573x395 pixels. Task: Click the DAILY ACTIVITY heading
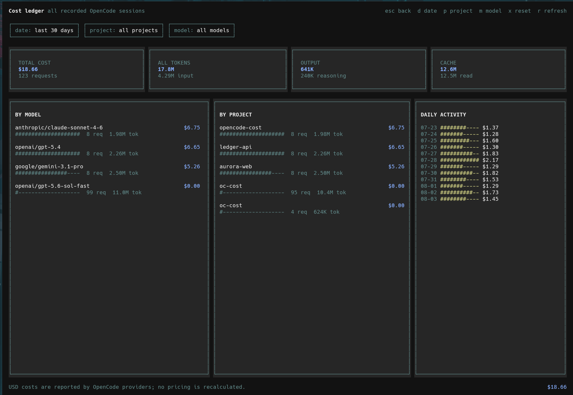[443, 115]
